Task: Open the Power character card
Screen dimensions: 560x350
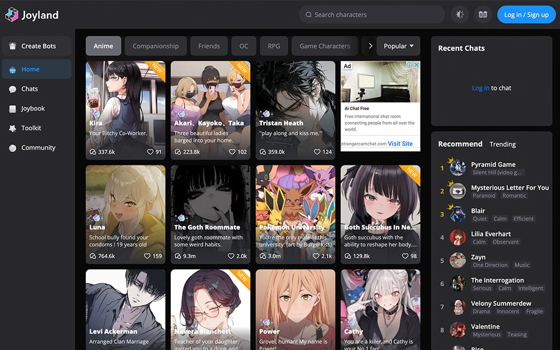Action: [295, 310]
